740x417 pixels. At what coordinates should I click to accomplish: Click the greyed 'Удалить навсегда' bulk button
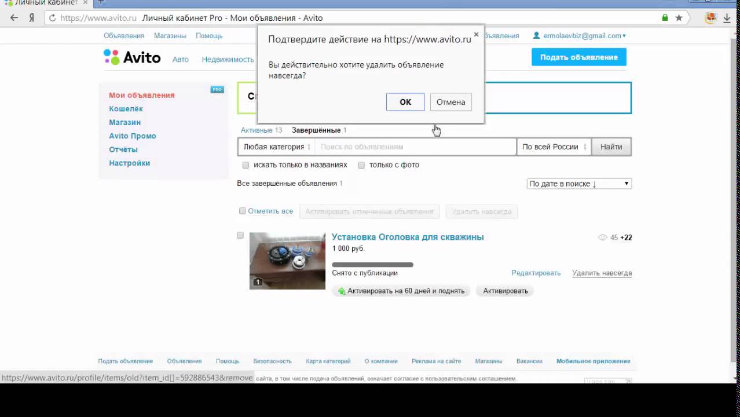[482, 211]
